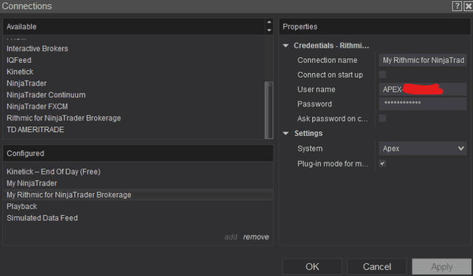Click the Connection name field
Screen dimensions: 473x276
click(422, 60)
